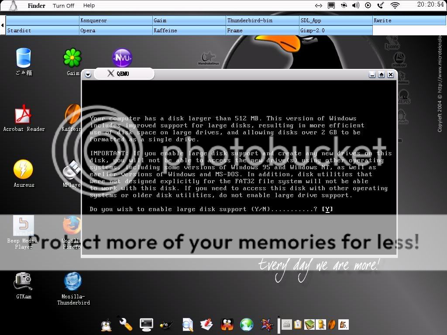Click the network arrows tray icon
The height and width of the screenshot is (335, 447).
[318, 5]
